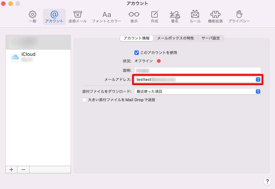Click the 説明 description text field

197,70
